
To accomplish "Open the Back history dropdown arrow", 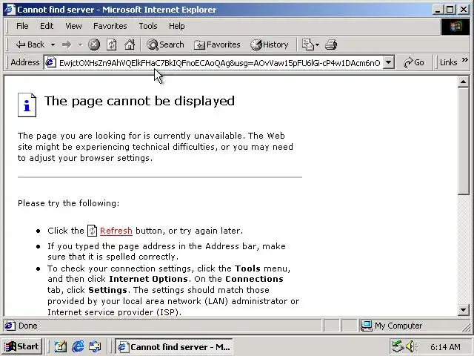I will pos(53,44).
